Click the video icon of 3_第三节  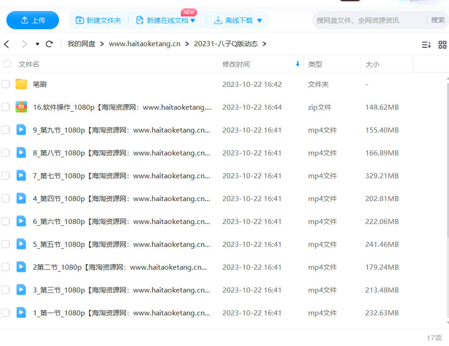click(21, 290)
